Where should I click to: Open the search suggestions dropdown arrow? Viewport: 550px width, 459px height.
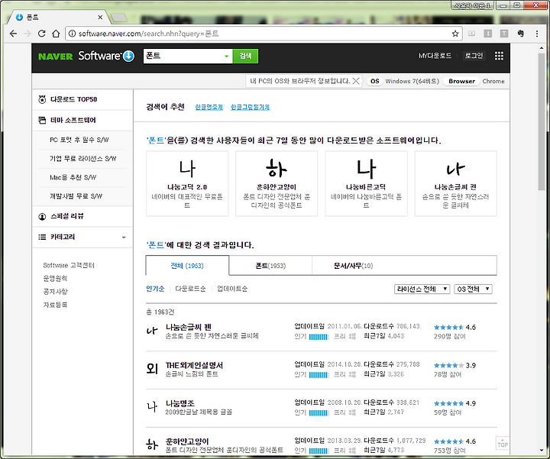coord(227,56)
